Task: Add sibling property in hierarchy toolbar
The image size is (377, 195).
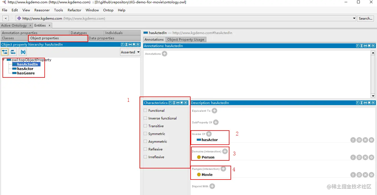Action: click(13, 52)
